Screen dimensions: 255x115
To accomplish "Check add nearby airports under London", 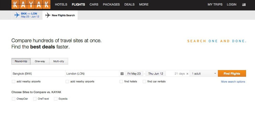I will (x=67, y=81).
